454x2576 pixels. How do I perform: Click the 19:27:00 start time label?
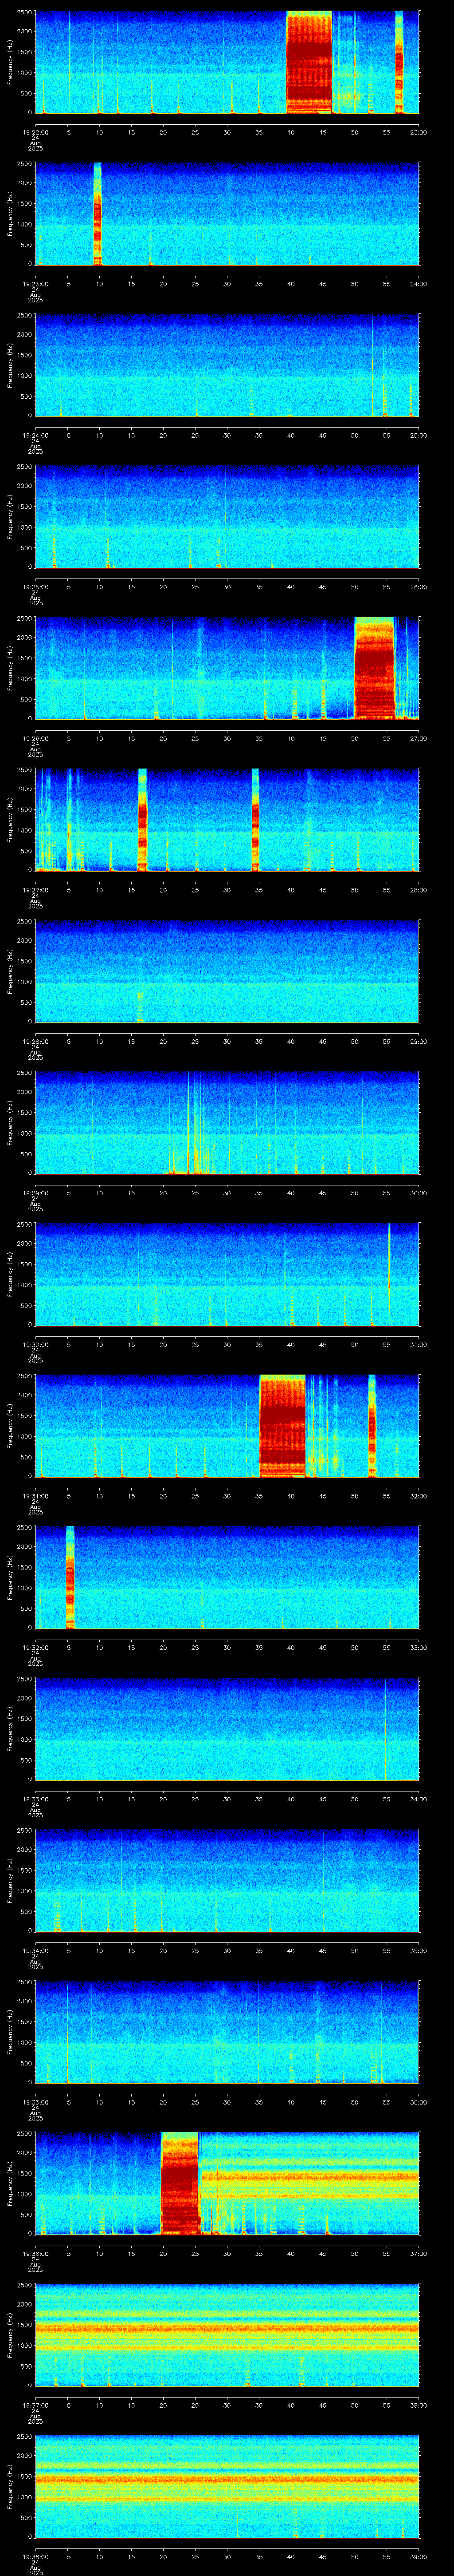point(35,890)
